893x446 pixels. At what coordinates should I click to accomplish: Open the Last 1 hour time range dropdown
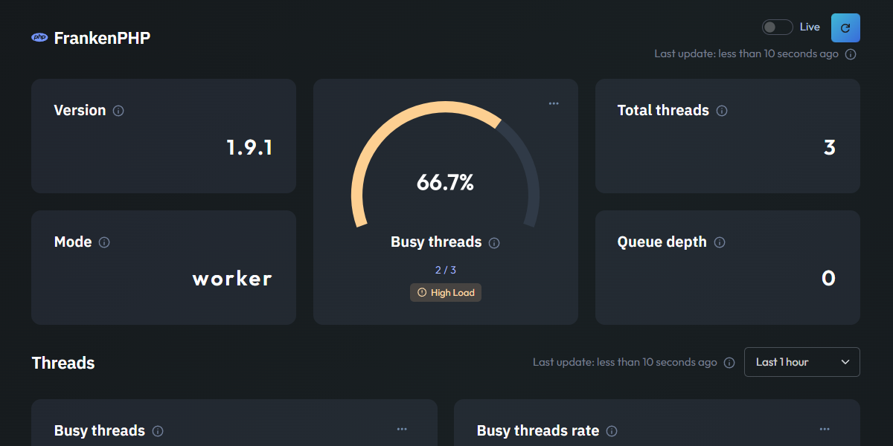tap(802, 362)
